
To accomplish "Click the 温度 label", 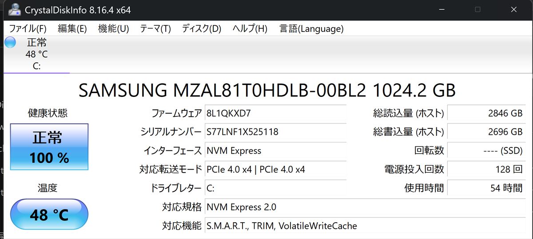I will pyautogui.click(x=48, y=188).
